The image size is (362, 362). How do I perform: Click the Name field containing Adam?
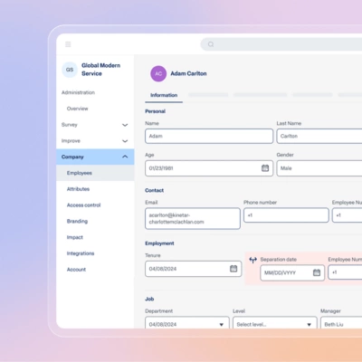click(x=209, y=136)
